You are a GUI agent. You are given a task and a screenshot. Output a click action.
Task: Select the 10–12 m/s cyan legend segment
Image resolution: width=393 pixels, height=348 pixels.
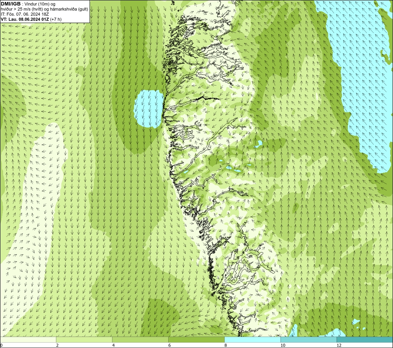point(309,339)
